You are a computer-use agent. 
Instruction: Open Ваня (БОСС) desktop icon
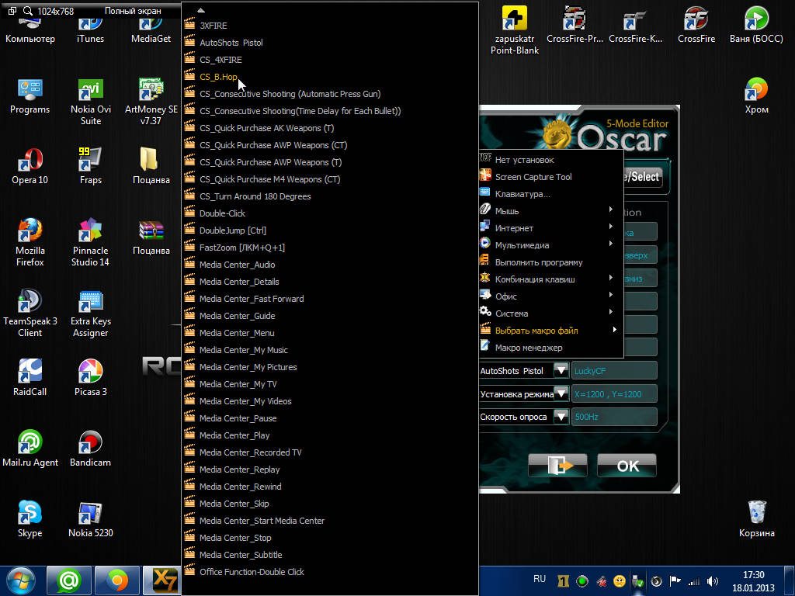pyautogui.click(x=756, y=26)
